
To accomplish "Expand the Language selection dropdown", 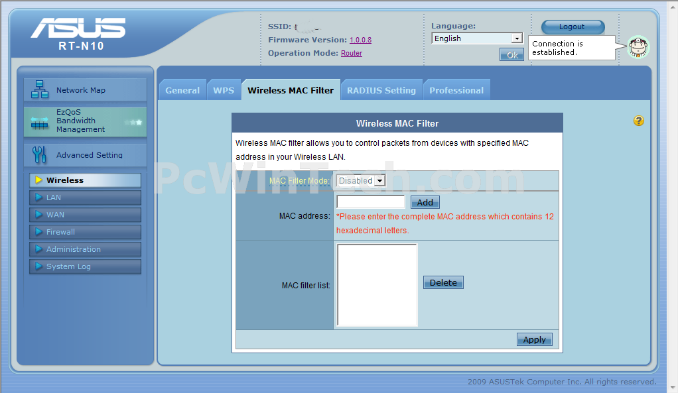I will pyautogui.click(x=477, y=38).
